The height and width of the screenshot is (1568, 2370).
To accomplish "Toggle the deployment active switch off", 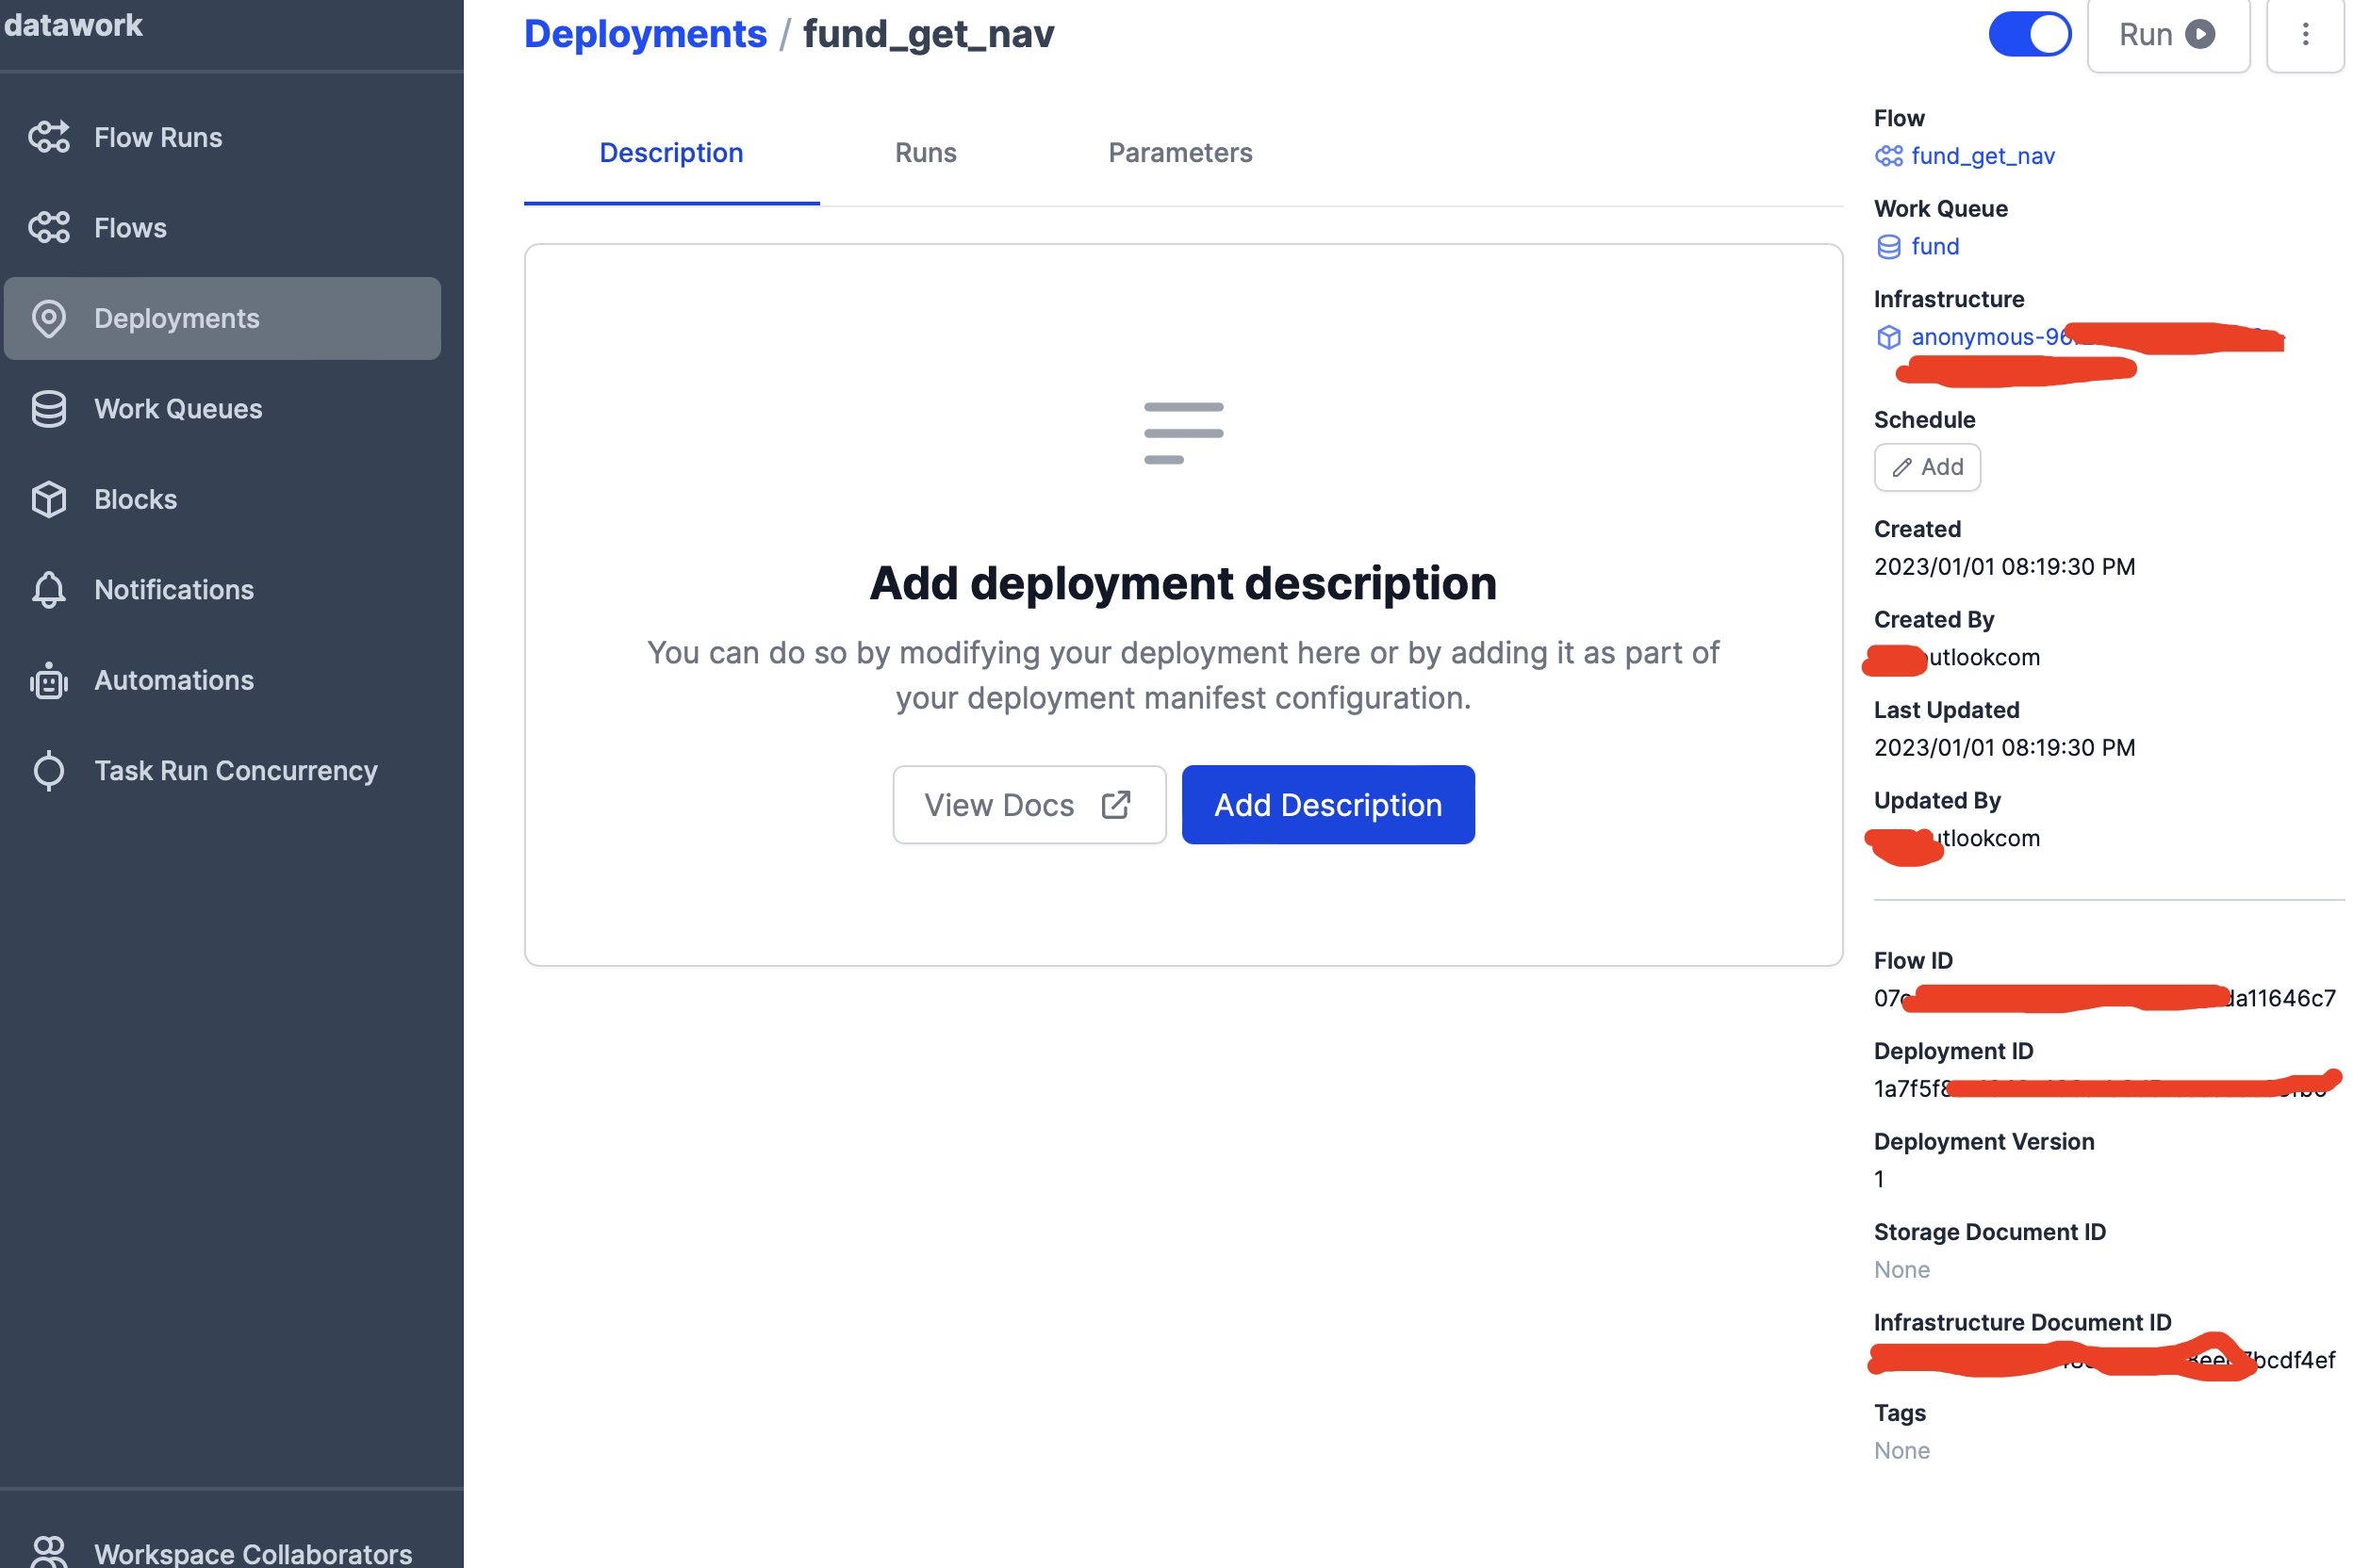I will click(2028, 35).
